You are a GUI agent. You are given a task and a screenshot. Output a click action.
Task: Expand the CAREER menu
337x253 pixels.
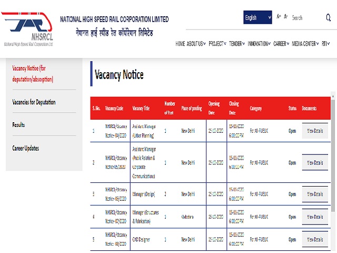pyautogui.click(x=281, y=44)
